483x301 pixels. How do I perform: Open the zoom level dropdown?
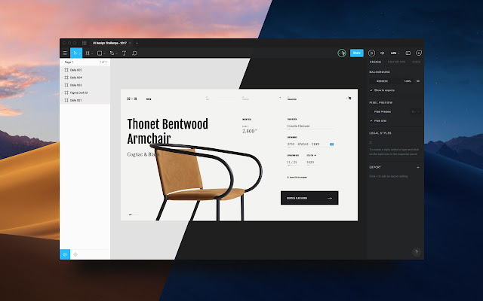[x=395, y=53]
